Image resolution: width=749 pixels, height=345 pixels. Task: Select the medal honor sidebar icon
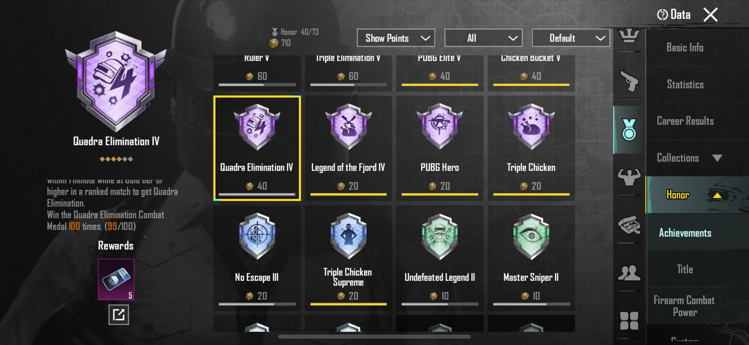point(629,130)
